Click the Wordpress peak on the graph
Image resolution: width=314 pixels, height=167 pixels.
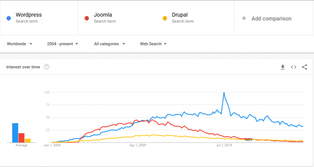(224, 93)
